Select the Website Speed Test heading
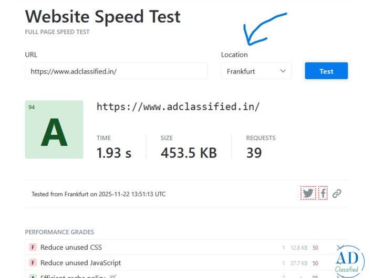Viewport: 373px width, 278px height. [103, 17]
